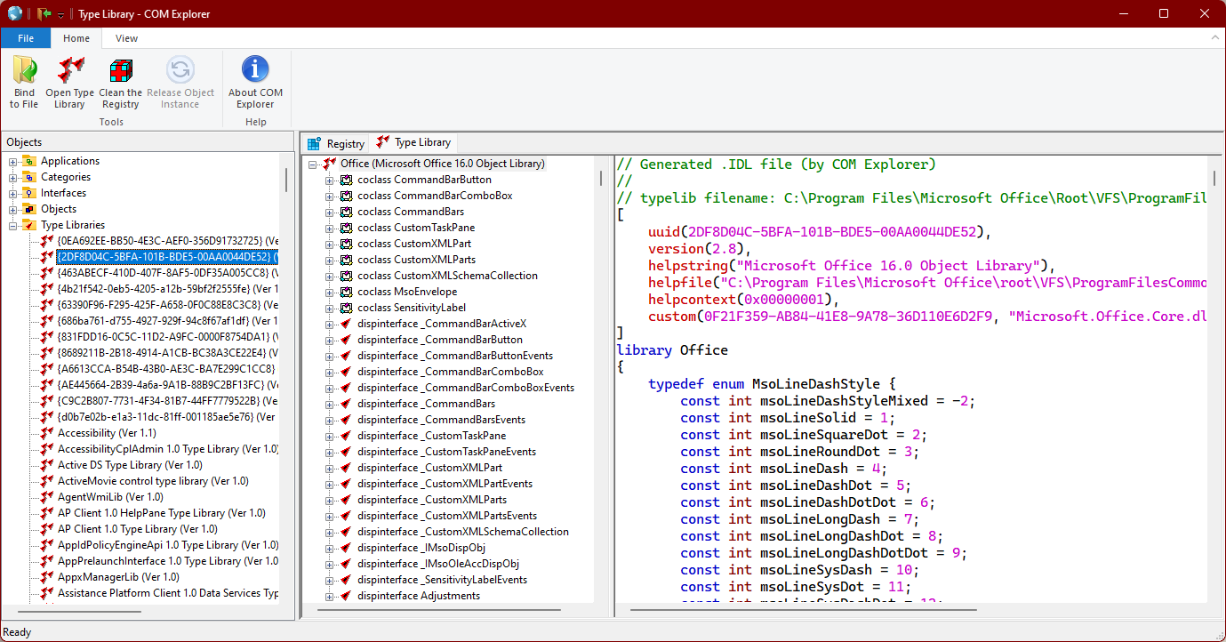
Task: Expand dispinterface _IMsoDispObj node
Action: point(330,549)
